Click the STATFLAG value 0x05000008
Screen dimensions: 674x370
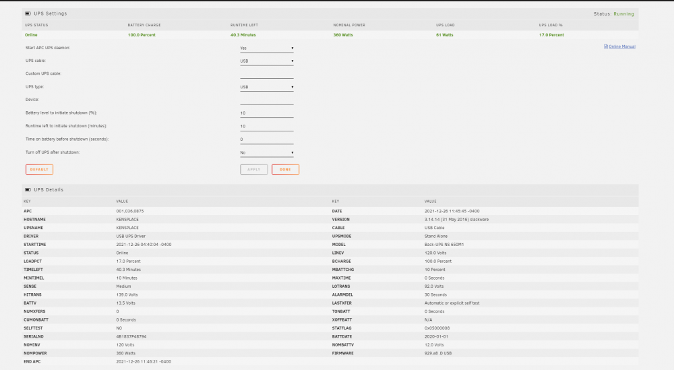pyautogui.click(x=437, y=328)
